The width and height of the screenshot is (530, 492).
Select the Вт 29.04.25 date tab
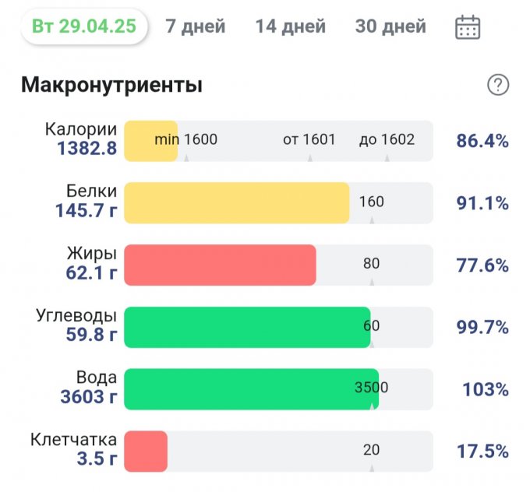coord(84,26)
